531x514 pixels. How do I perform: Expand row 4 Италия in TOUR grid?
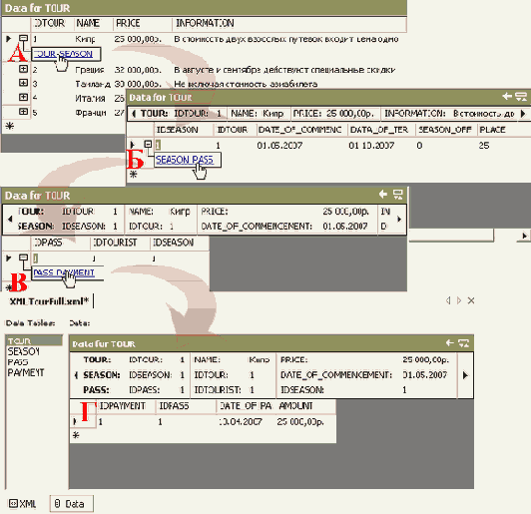click(23, 97)
